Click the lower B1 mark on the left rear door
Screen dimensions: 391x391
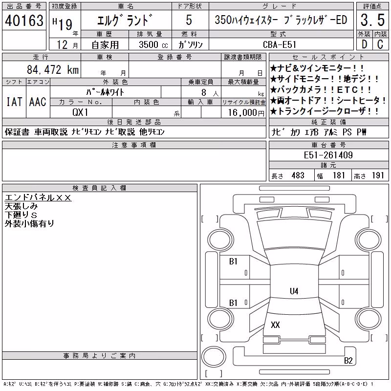tap(233, 303)
